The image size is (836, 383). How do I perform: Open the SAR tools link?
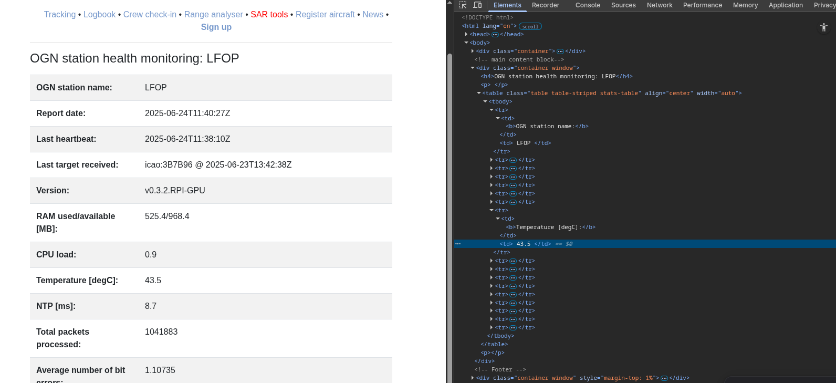point(269,15)
